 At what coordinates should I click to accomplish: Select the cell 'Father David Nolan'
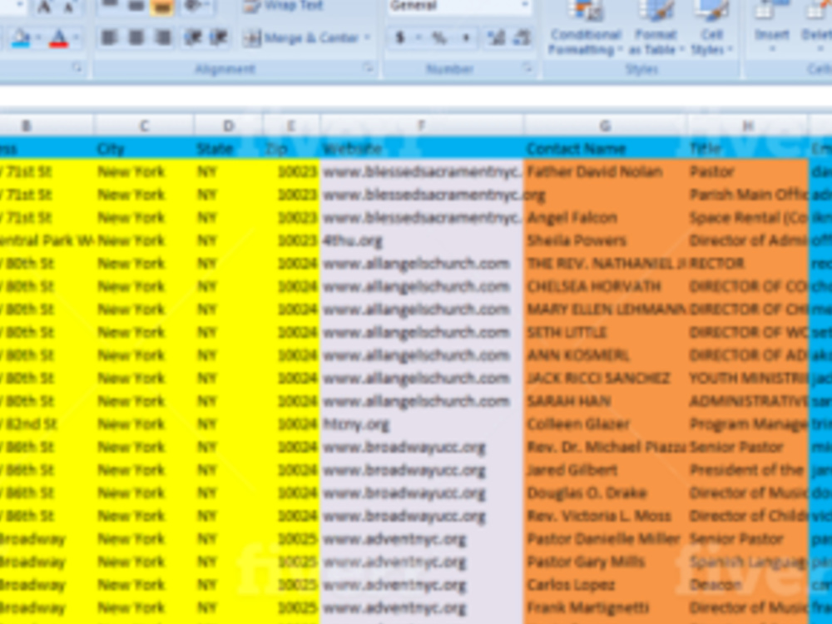point(605,172)
